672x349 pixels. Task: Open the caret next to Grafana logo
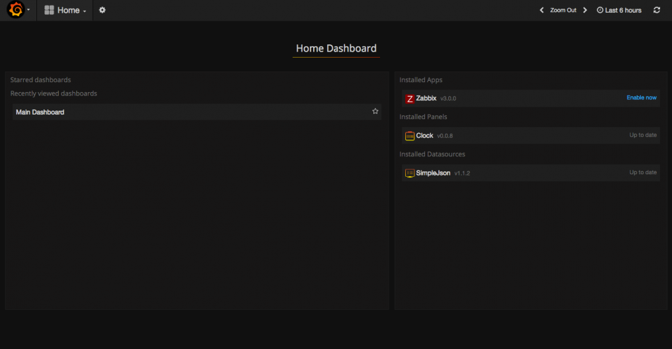tap(28, 10)
